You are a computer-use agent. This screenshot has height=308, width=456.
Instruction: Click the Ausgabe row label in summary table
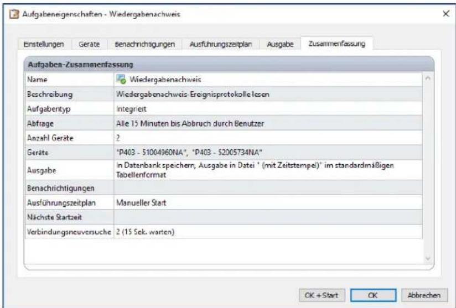(x=42, y=170)
